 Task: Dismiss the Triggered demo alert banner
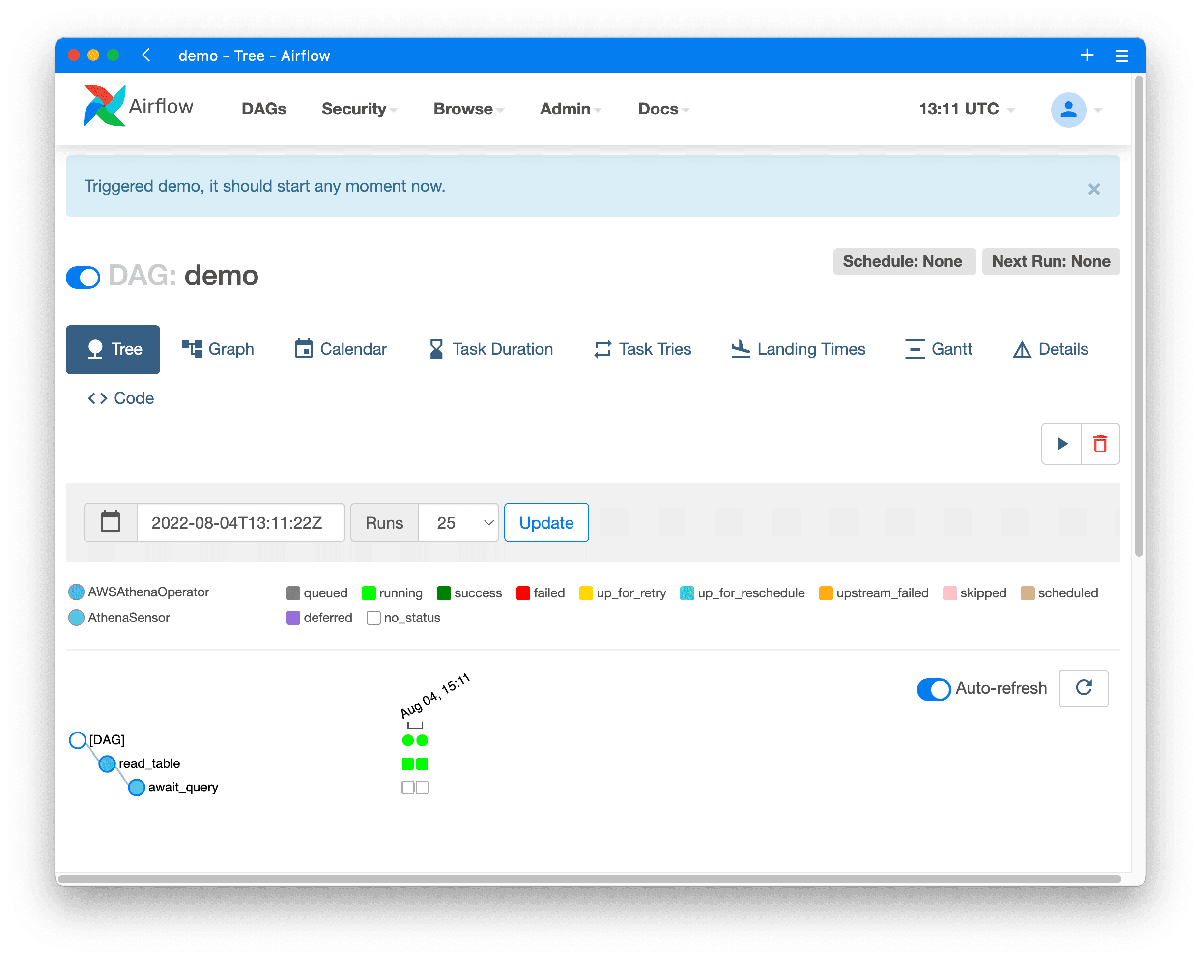click(1093, 189)
